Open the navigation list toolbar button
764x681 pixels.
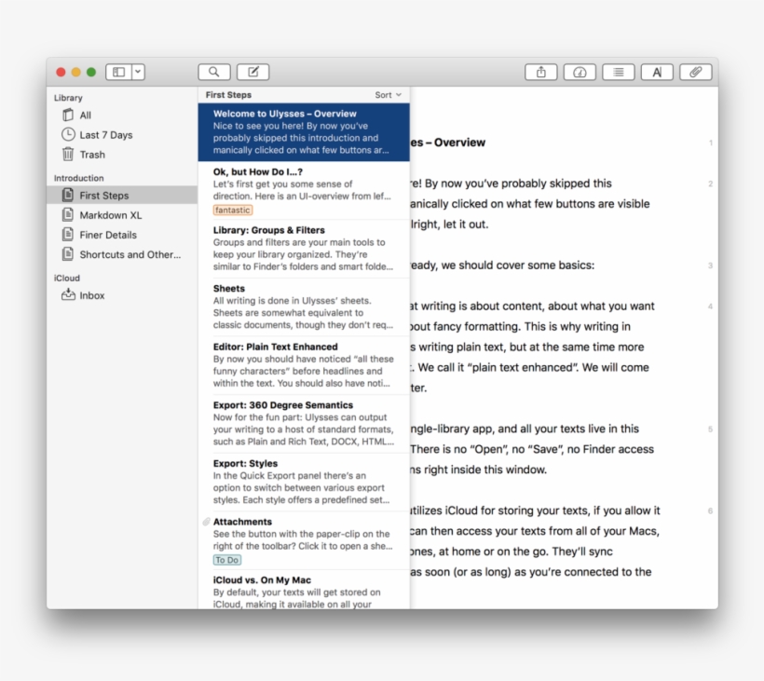619,72
